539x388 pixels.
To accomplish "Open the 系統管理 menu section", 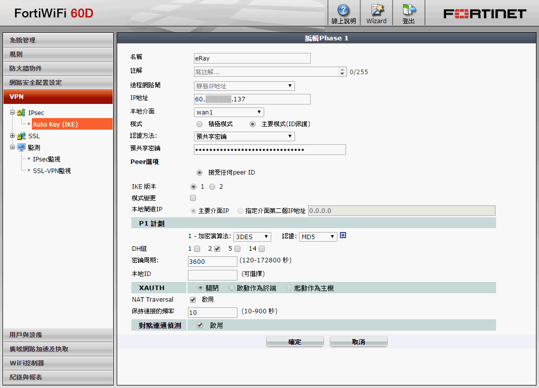I will pyautogui.click(x=58, y=40).
